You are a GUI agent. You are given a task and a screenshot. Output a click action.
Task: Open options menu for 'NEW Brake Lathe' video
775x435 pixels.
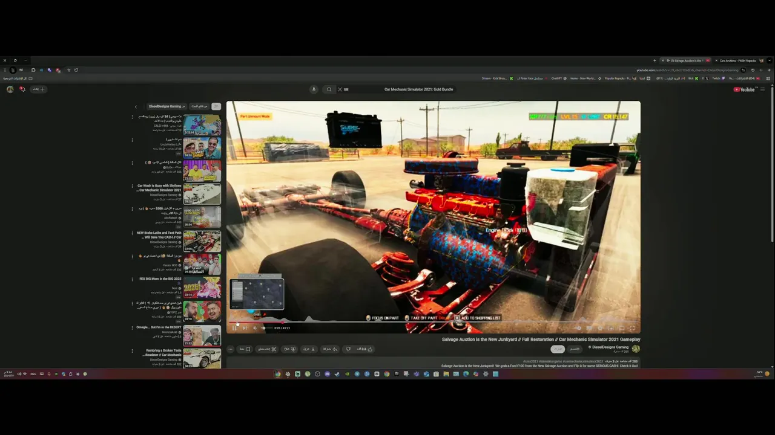click(x=132, y=233)
